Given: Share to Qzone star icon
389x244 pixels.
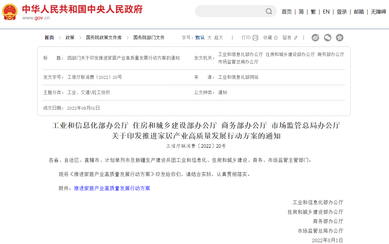Looking at the screenshot, I should coord(340,37).
